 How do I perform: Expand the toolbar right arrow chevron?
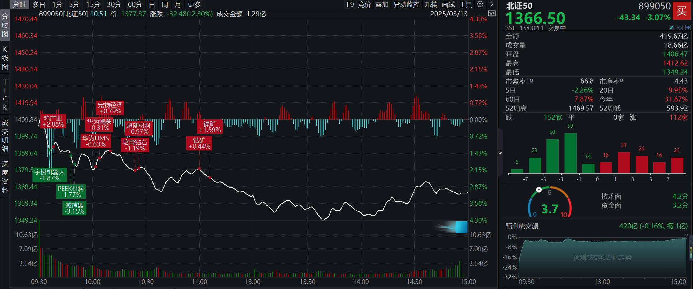tap(492, 4)
